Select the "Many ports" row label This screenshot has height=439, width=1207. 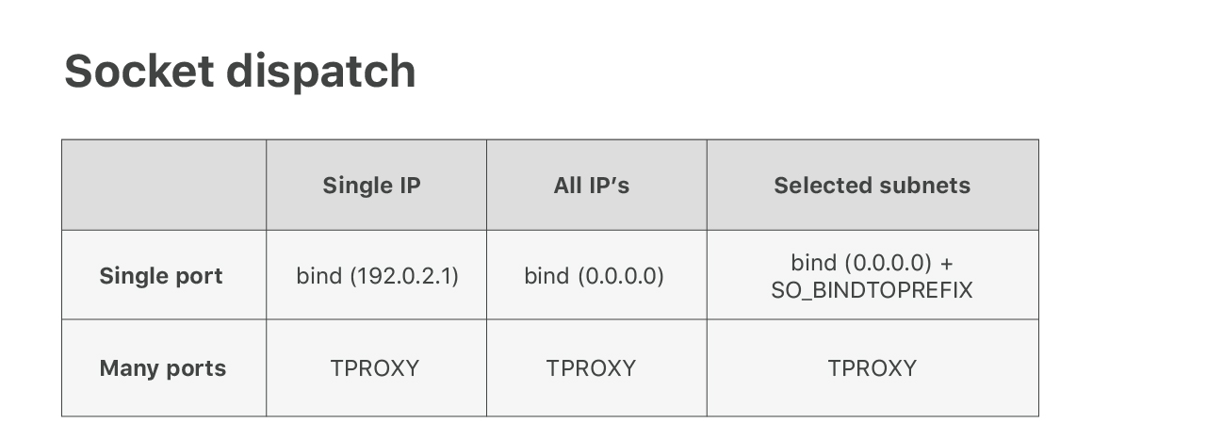163,367
